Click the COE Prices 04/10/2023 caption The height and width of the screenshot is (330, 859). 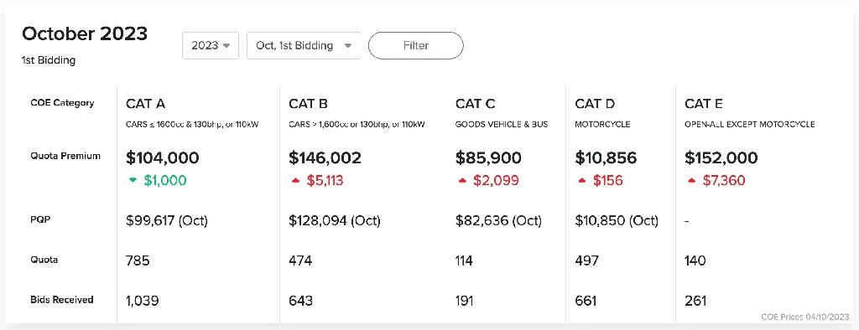[805, 317]
